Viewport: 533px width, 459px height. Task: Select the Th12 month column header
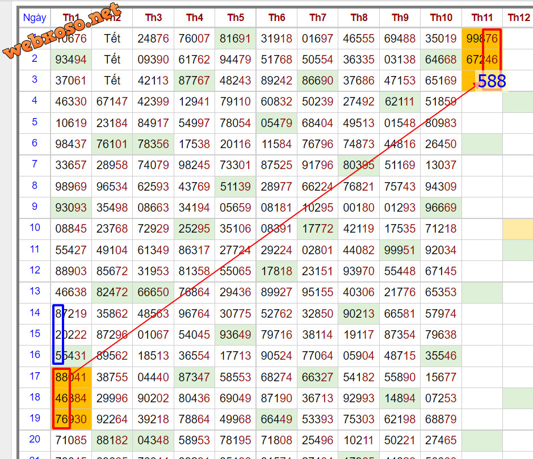[x=518, y=18]
